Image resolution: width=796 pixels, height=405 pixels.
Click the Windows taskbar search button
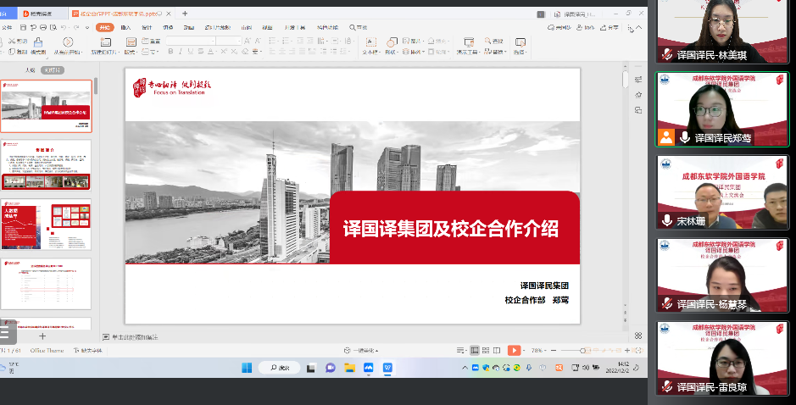click(x=280, y=368)
